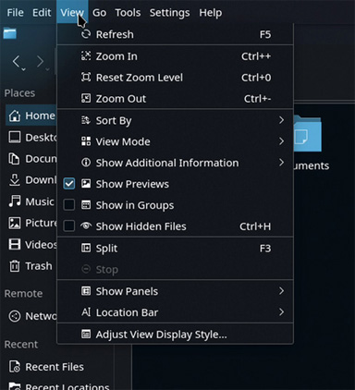The height and width of the screenshot is (390, 355).
Task: Enable the Show in Groups checkbox
Action: pyautogui.click(x=68, y=205)
